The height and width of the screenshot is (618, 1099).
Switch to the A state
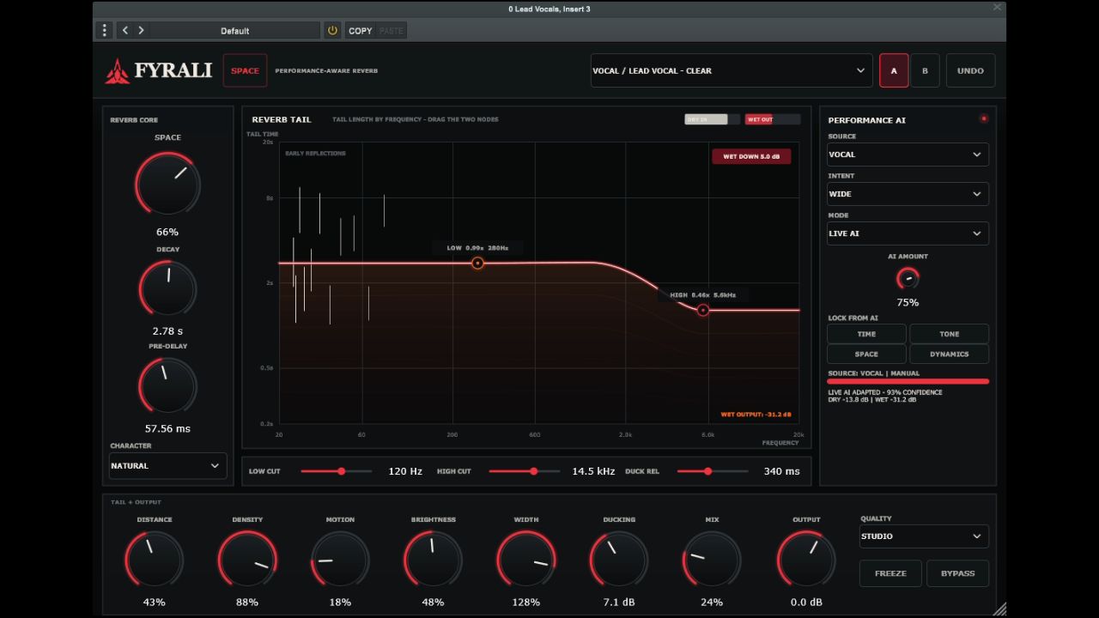pos(894,70)
